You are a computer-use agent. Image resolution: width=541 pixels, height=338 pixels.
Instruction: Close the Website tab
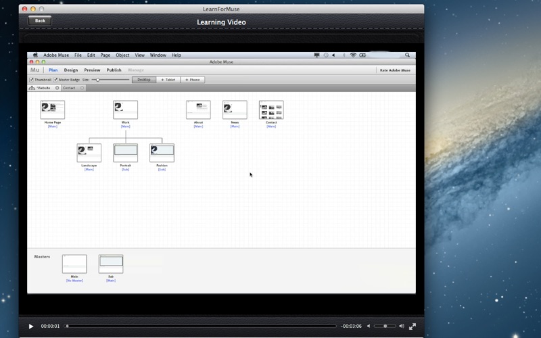(57, 88)
